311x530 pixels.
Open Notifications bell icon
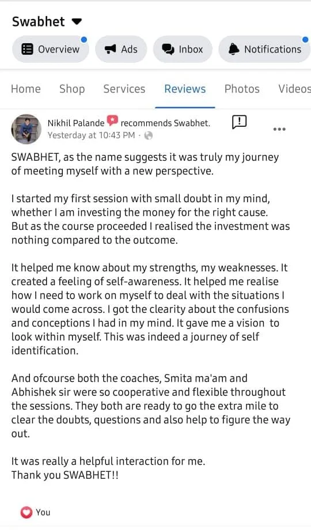pos(234,50)
